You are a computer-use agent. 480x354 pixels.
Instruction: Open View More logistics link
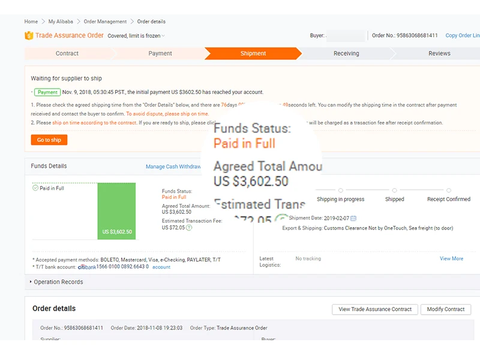pyautogui.click(x=452, y=259)
